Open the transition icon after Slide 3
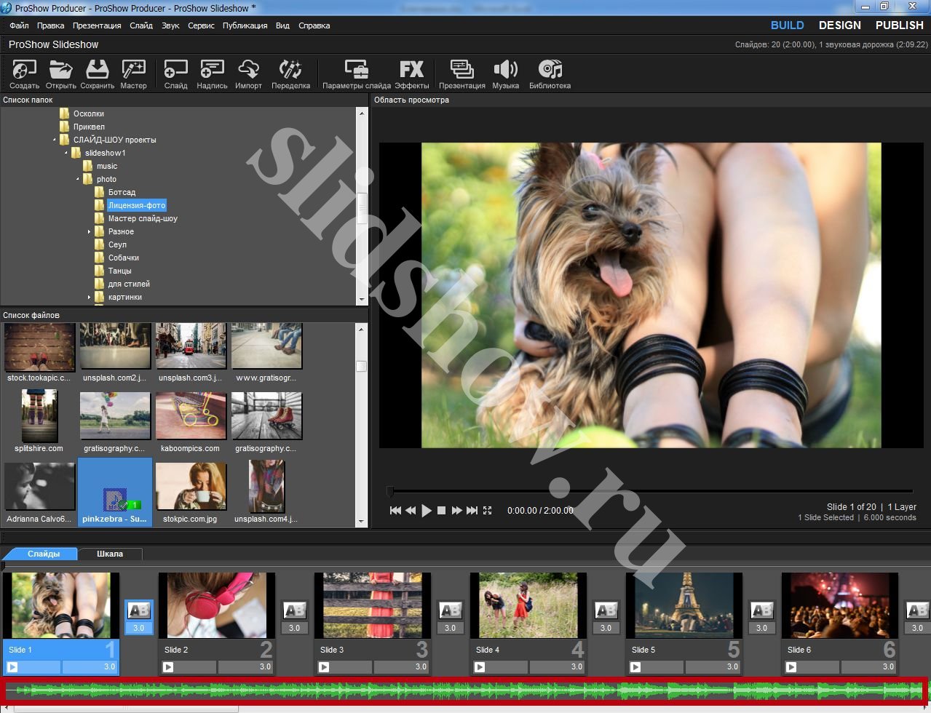 pyautogui.click(x=450, y=610)
